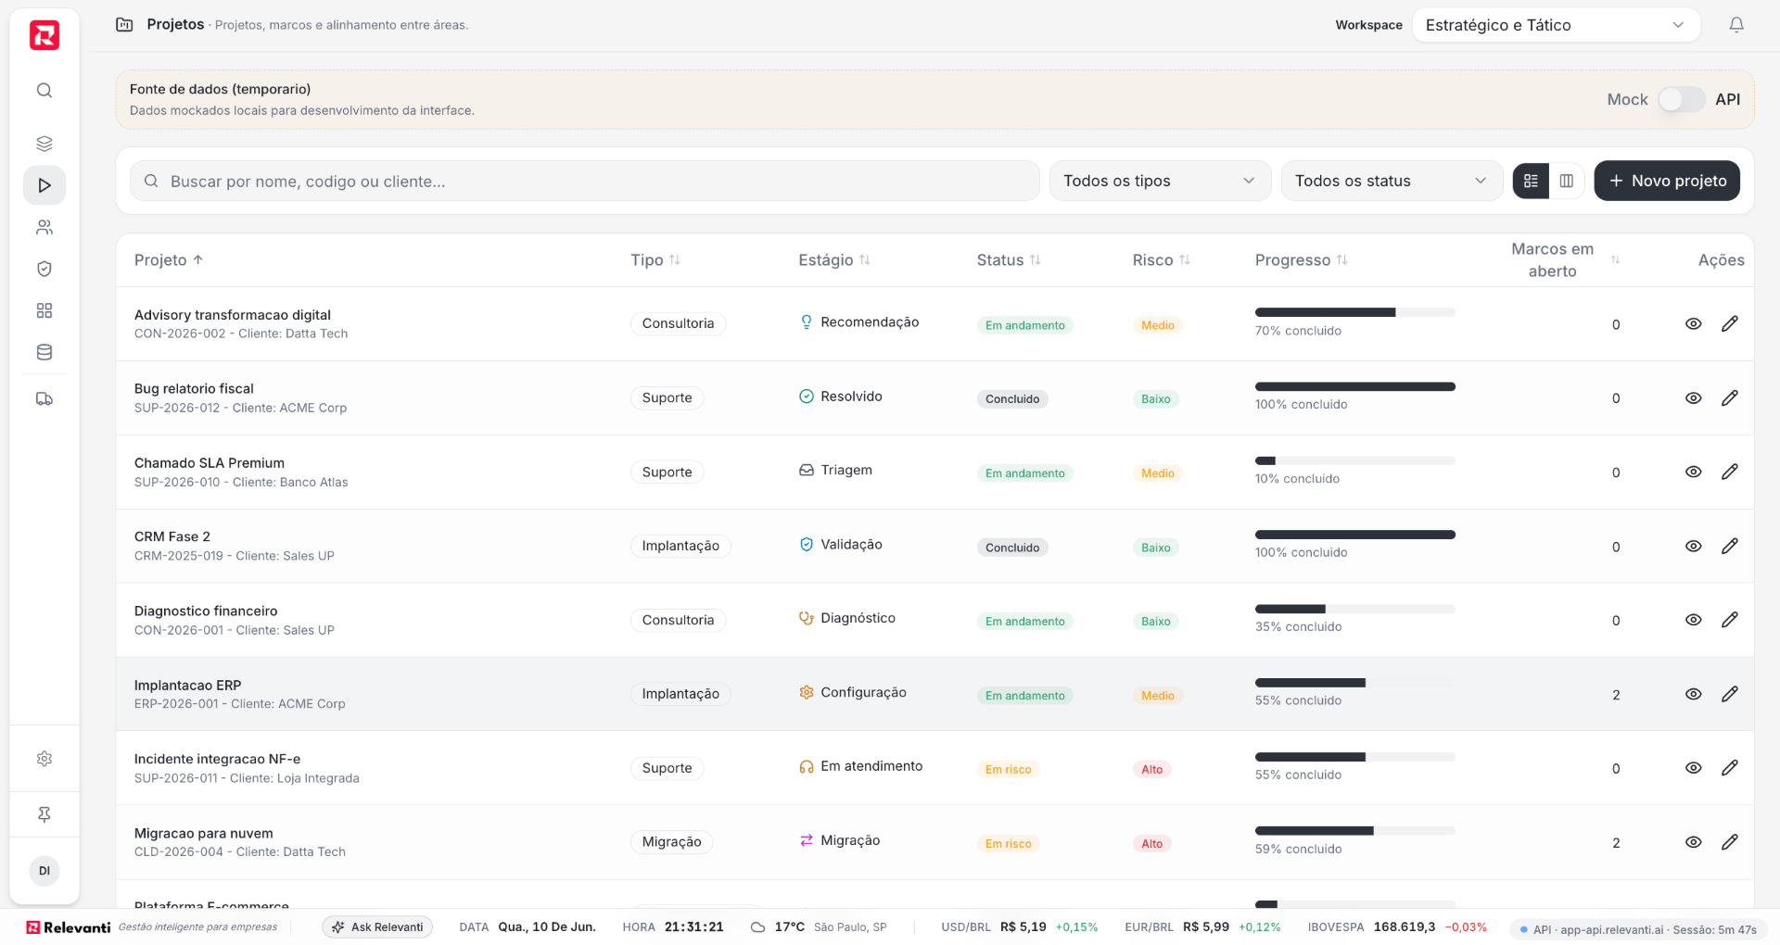Switch to the kanban board view

[1566, 181]
